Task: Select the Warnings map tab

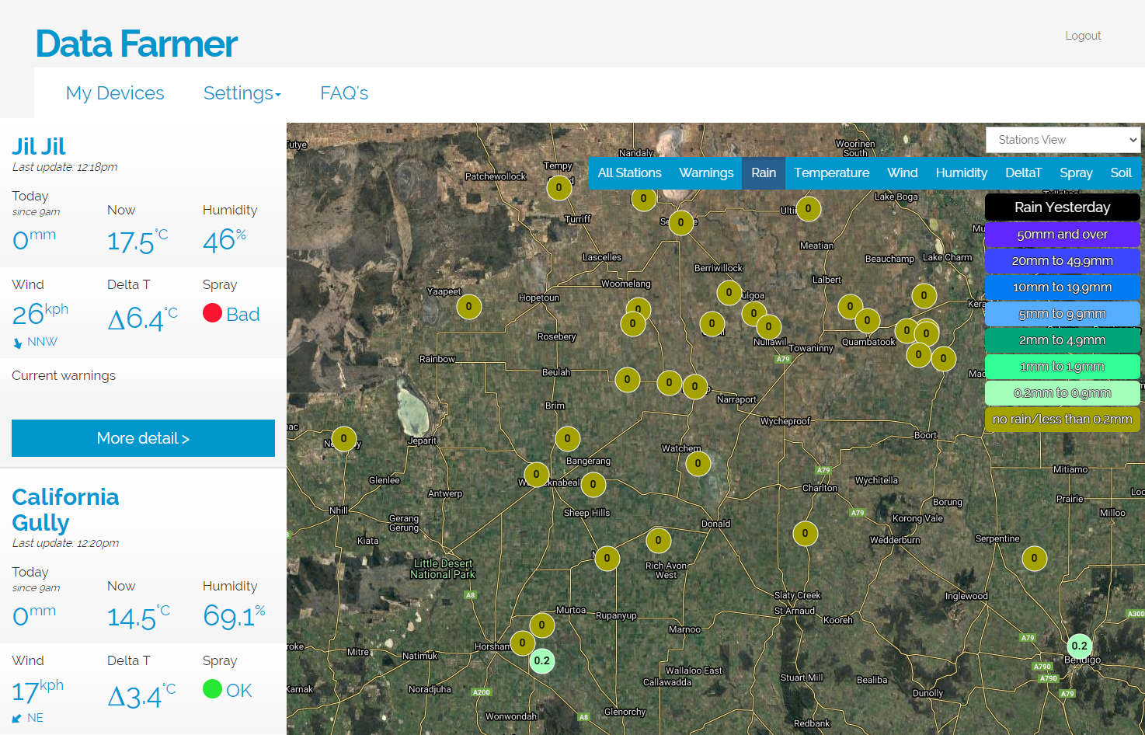Action: click(x=705, y=172)
